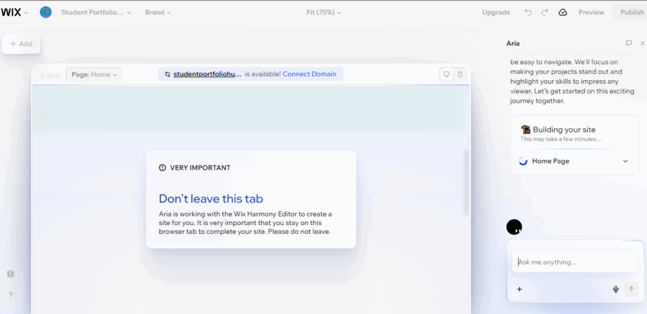Open the Fit (70%) zoom dropdown

click(x=323, y=13)
